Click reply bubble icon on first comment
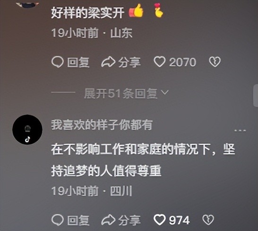258x231 pixels. click(58, 62)
